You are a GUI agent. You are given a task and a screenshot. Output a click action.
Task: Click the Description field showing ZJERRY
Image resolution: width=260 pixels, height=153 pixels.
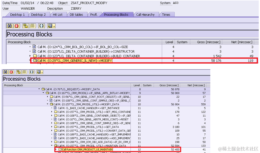[x=76, y=9]
